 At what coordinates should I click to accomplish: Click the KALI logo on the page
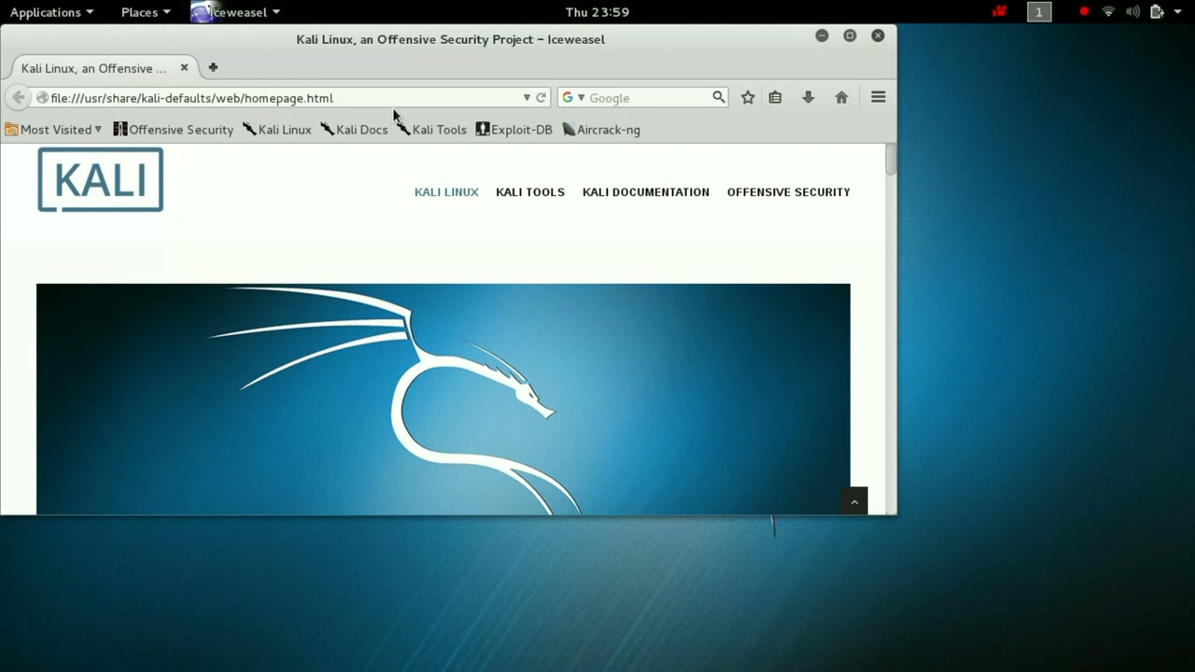pos(101,180)
